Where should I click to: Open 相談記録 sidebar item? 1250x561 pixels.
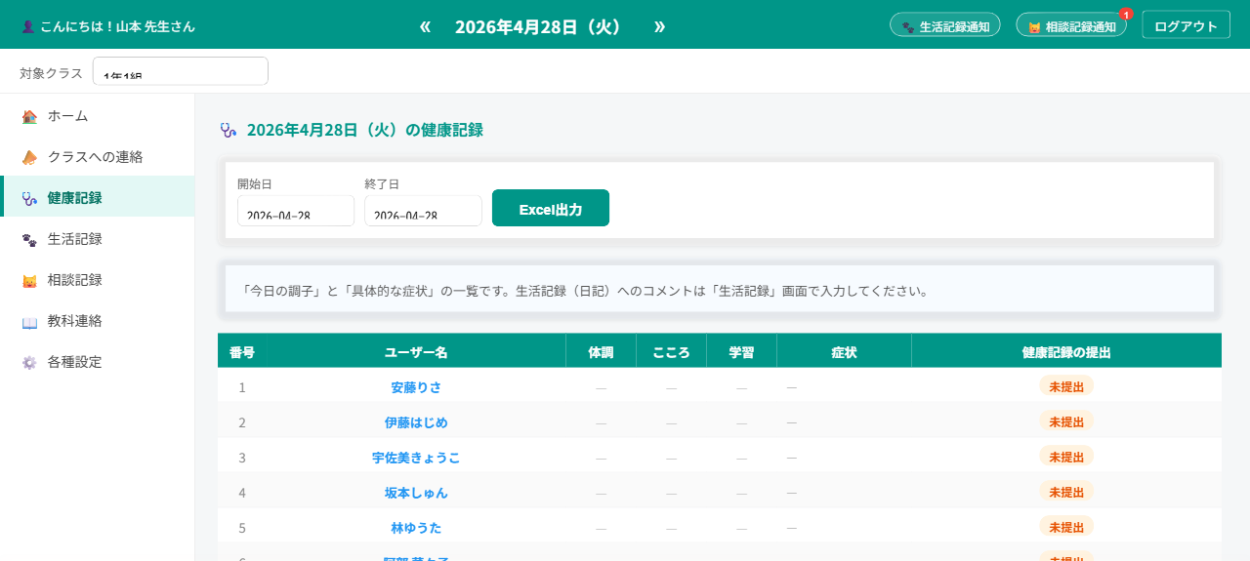[x=98, y=280]
